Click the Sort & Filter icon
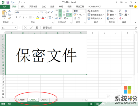 coord(126,11)
